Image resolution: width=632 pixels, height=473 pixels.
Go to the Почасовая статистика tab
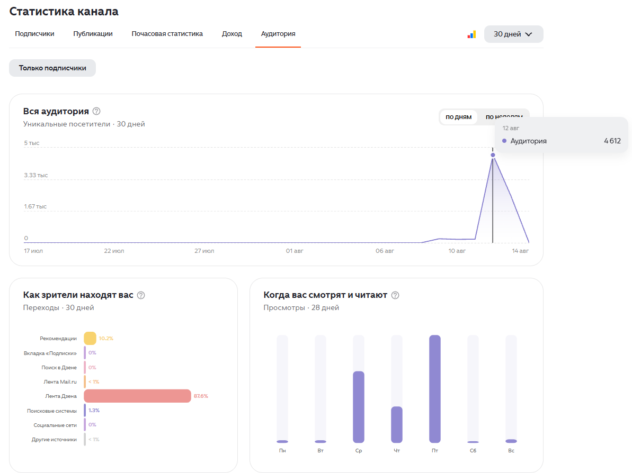coord(167,34)
